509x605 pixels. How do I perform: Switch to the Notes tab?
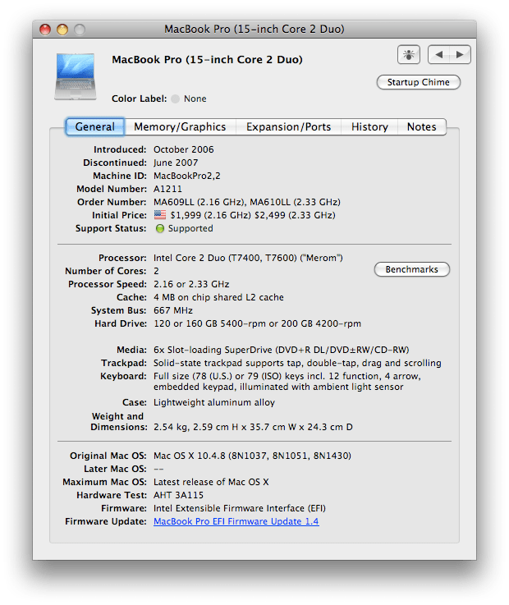coord(421,127)
